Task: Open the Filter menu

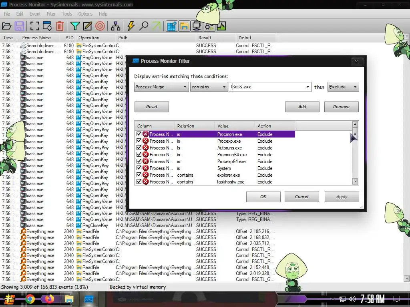Action: [x=51, y=14]
